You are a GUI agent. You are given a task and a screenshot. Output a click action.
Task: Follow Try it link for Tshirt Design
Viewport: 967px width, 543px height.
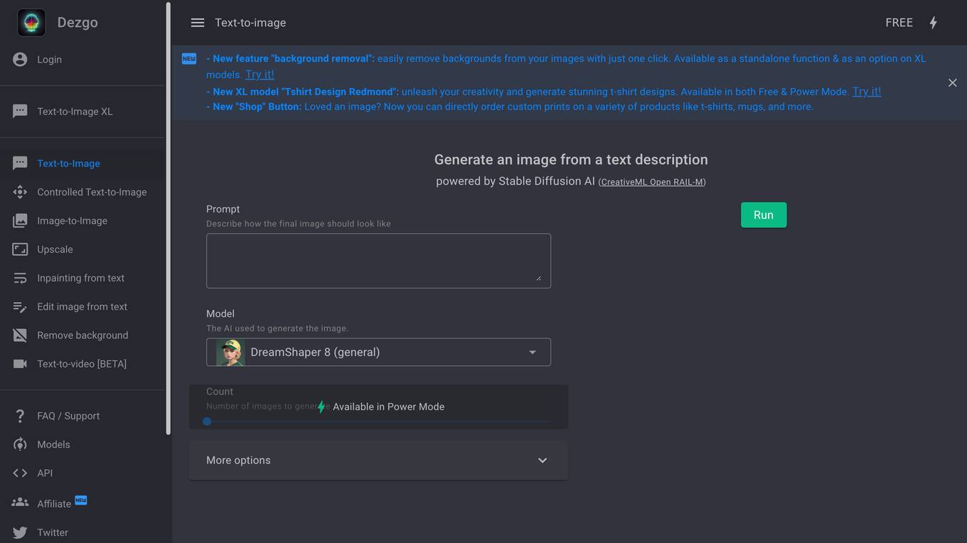867,91
